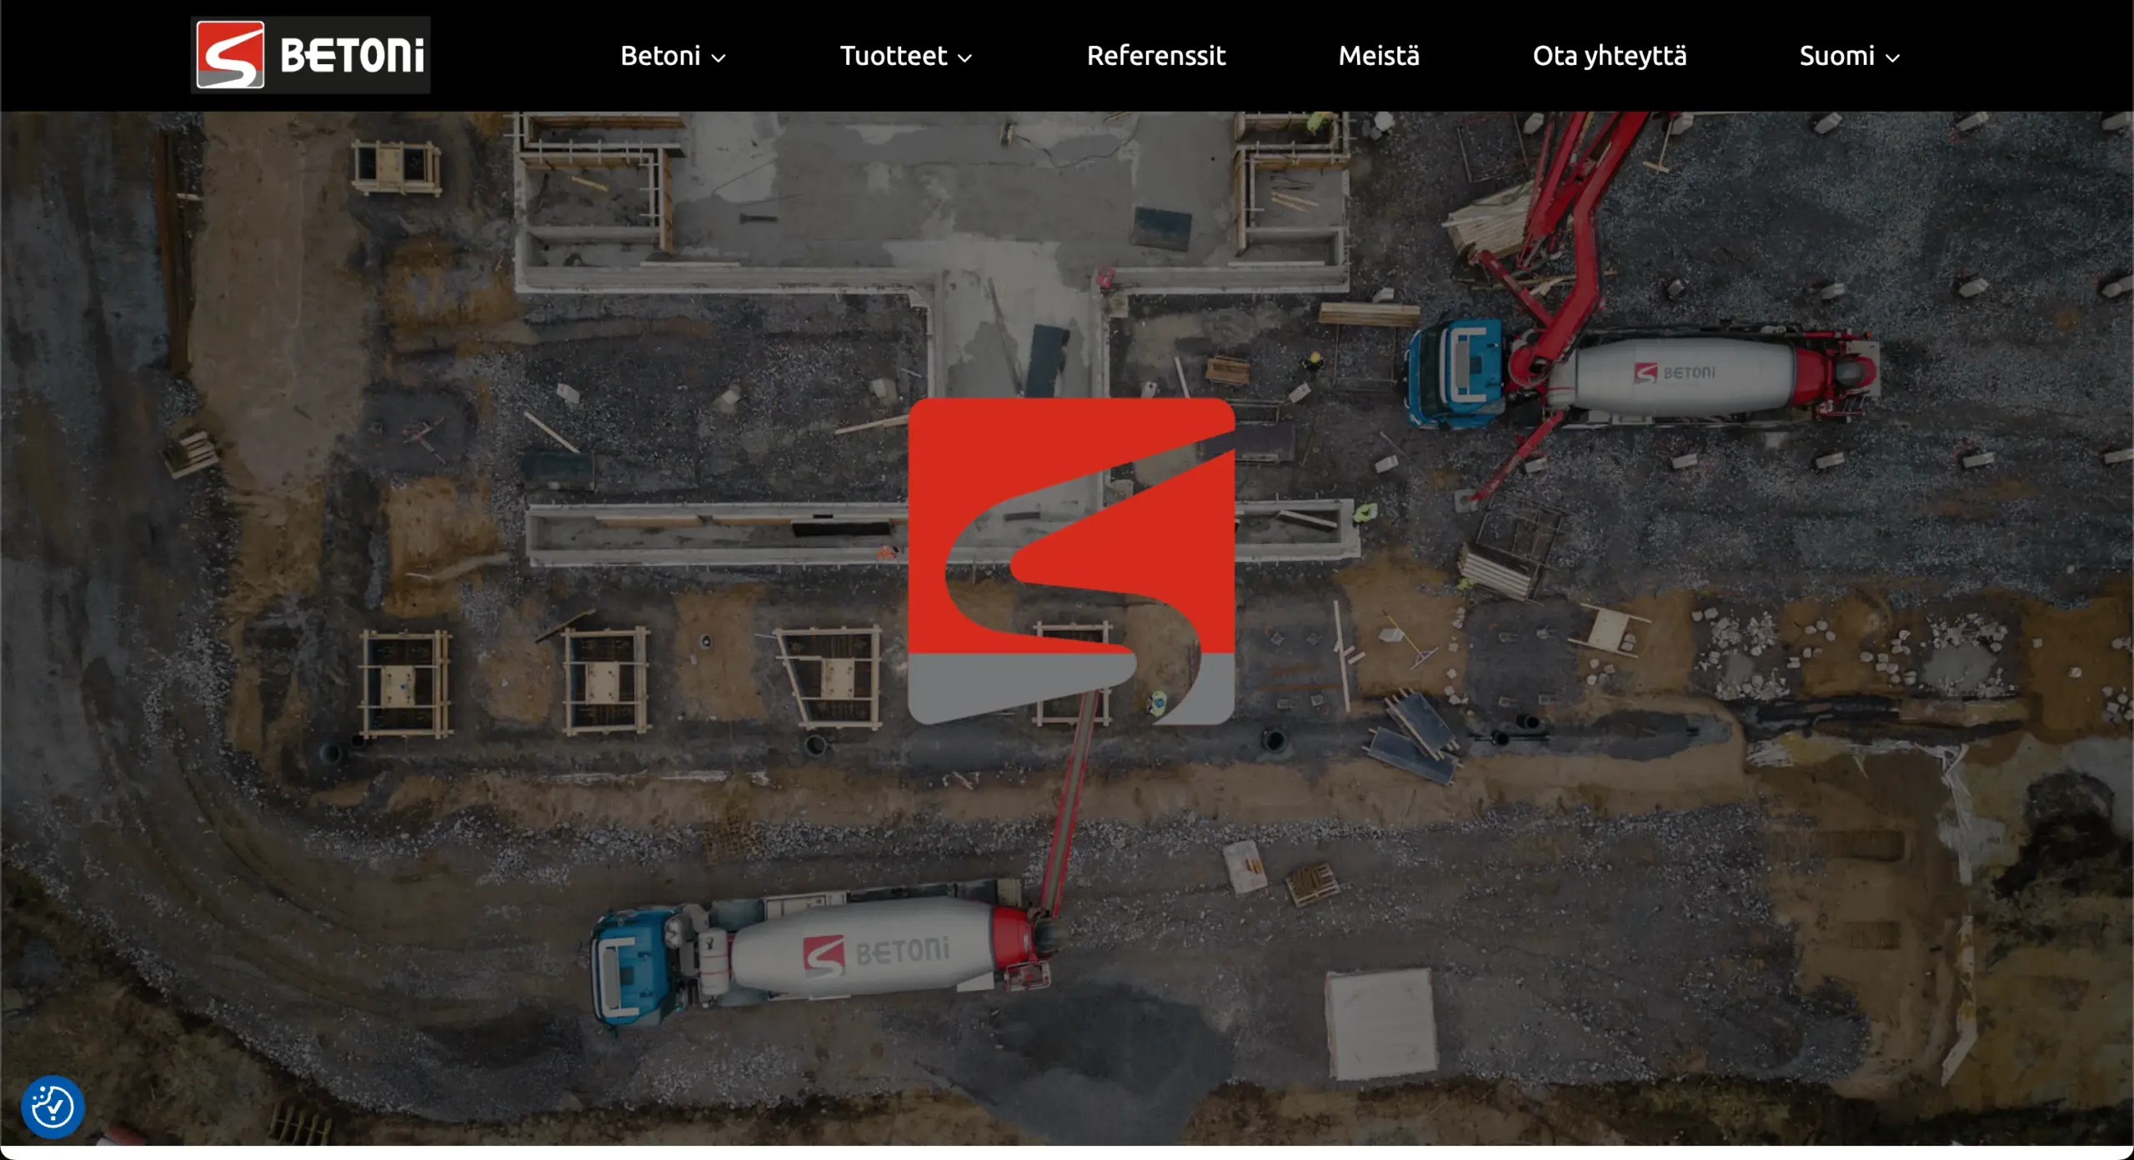Expand the Betoni menu chevron
This screenshot has width=2134, height=1160.
pyautogui.click(x=719, y=57)
